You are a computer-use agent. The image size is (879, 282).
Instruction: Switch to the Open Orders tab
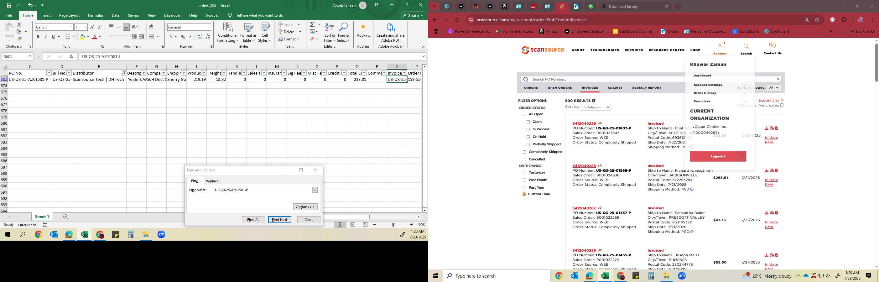click(x=559, y=88)
